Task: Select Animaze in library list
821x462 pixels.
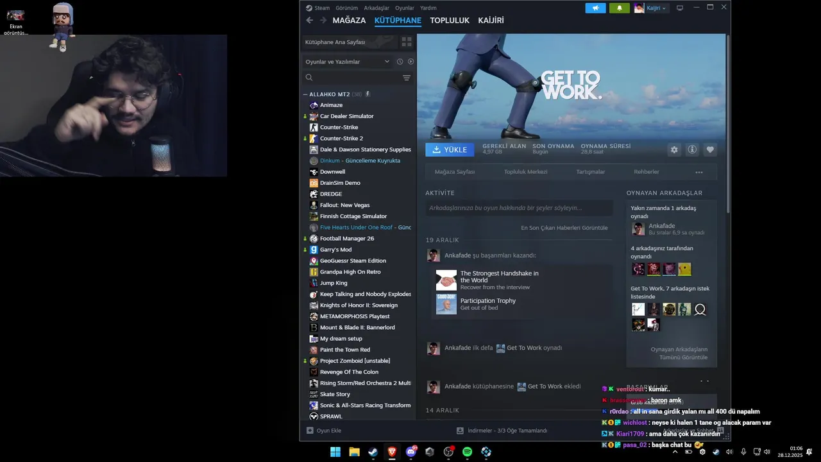Action: tap(331, 105)
